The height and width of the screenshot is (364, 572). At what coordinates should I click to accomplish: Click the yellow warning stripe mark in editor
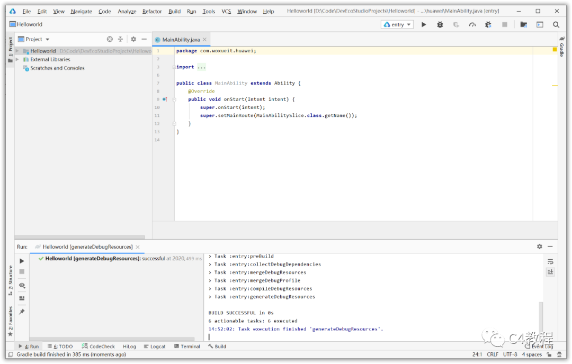[x=555, y=86]
